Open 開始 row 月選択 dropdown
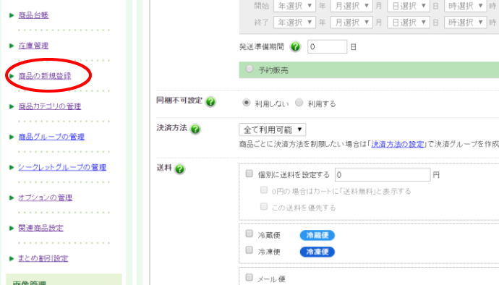The image size is (499, 285). point(351,6)
